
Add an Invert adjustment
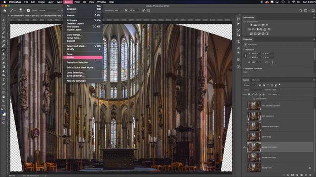point(251,34)
